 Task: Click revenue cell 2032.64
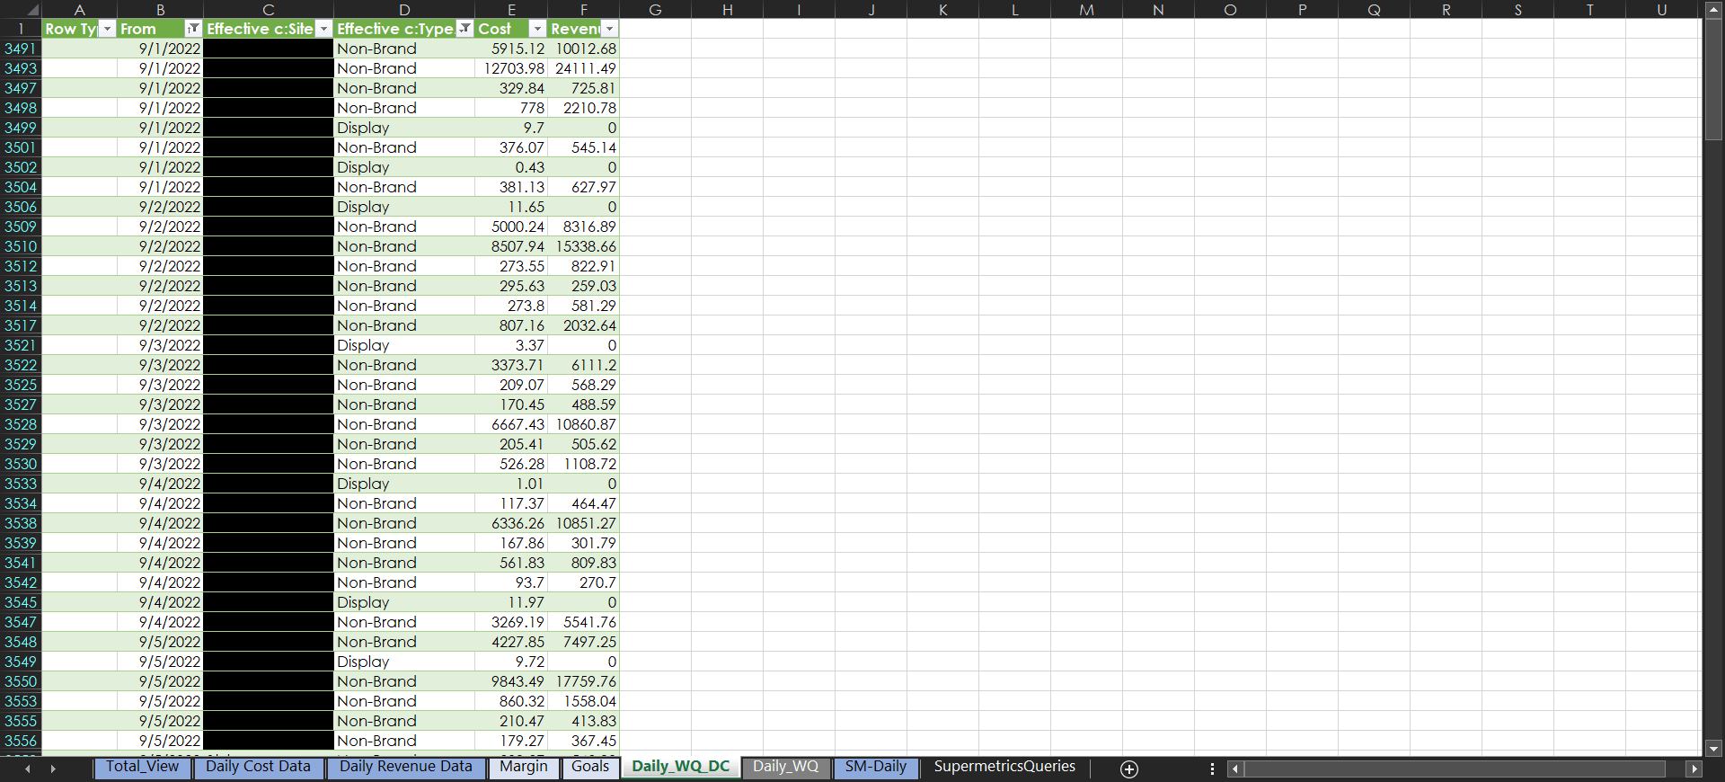pyautogui.click(x=584, y=325)
